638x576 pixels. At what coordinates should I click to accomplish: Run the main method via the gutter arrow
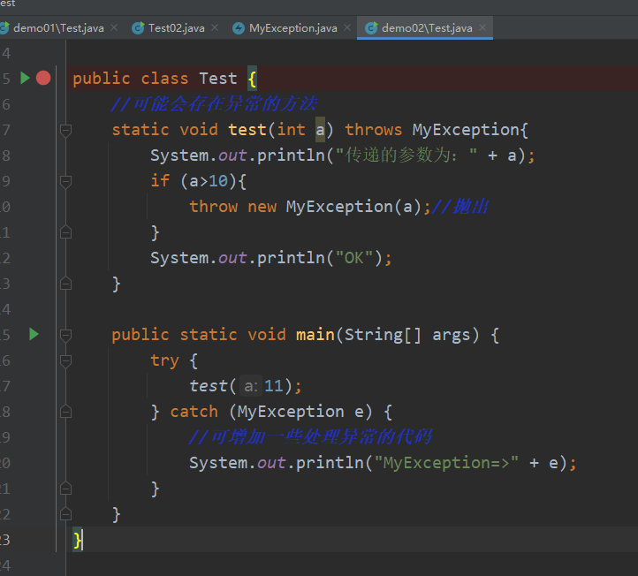click(34, 334)
